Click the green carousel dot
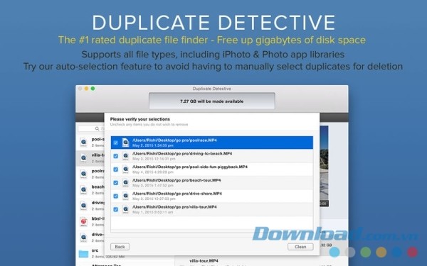 click(366, 252)
